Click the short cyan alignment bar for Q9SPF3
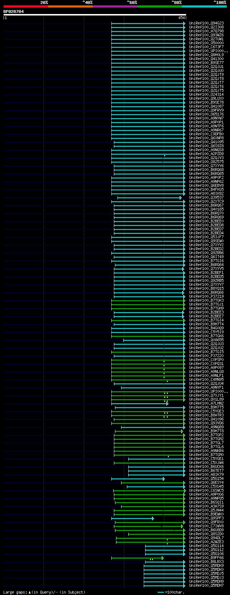Image resolution: width=230 pixels, height=595 pixels. coord(133,518)
